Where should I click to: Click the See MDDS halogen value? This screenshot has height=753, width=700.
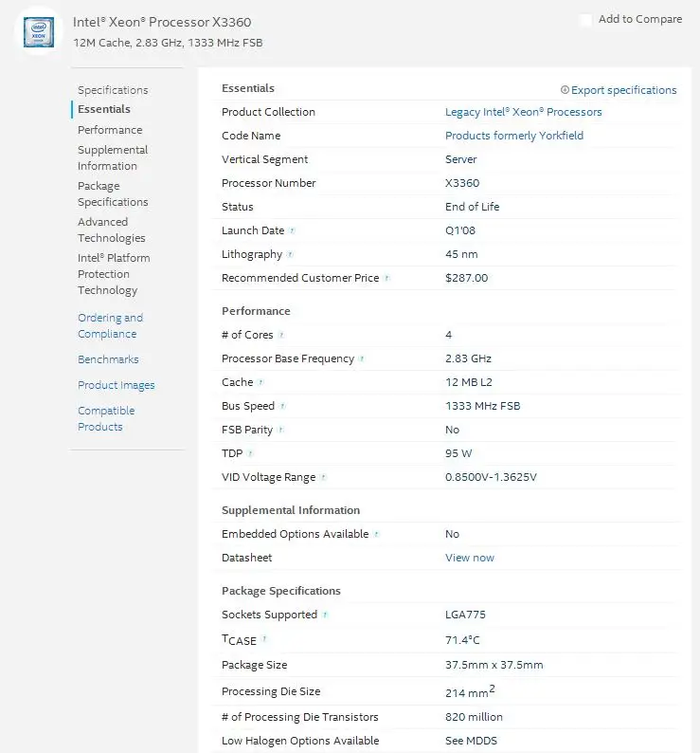click(471, 741)
